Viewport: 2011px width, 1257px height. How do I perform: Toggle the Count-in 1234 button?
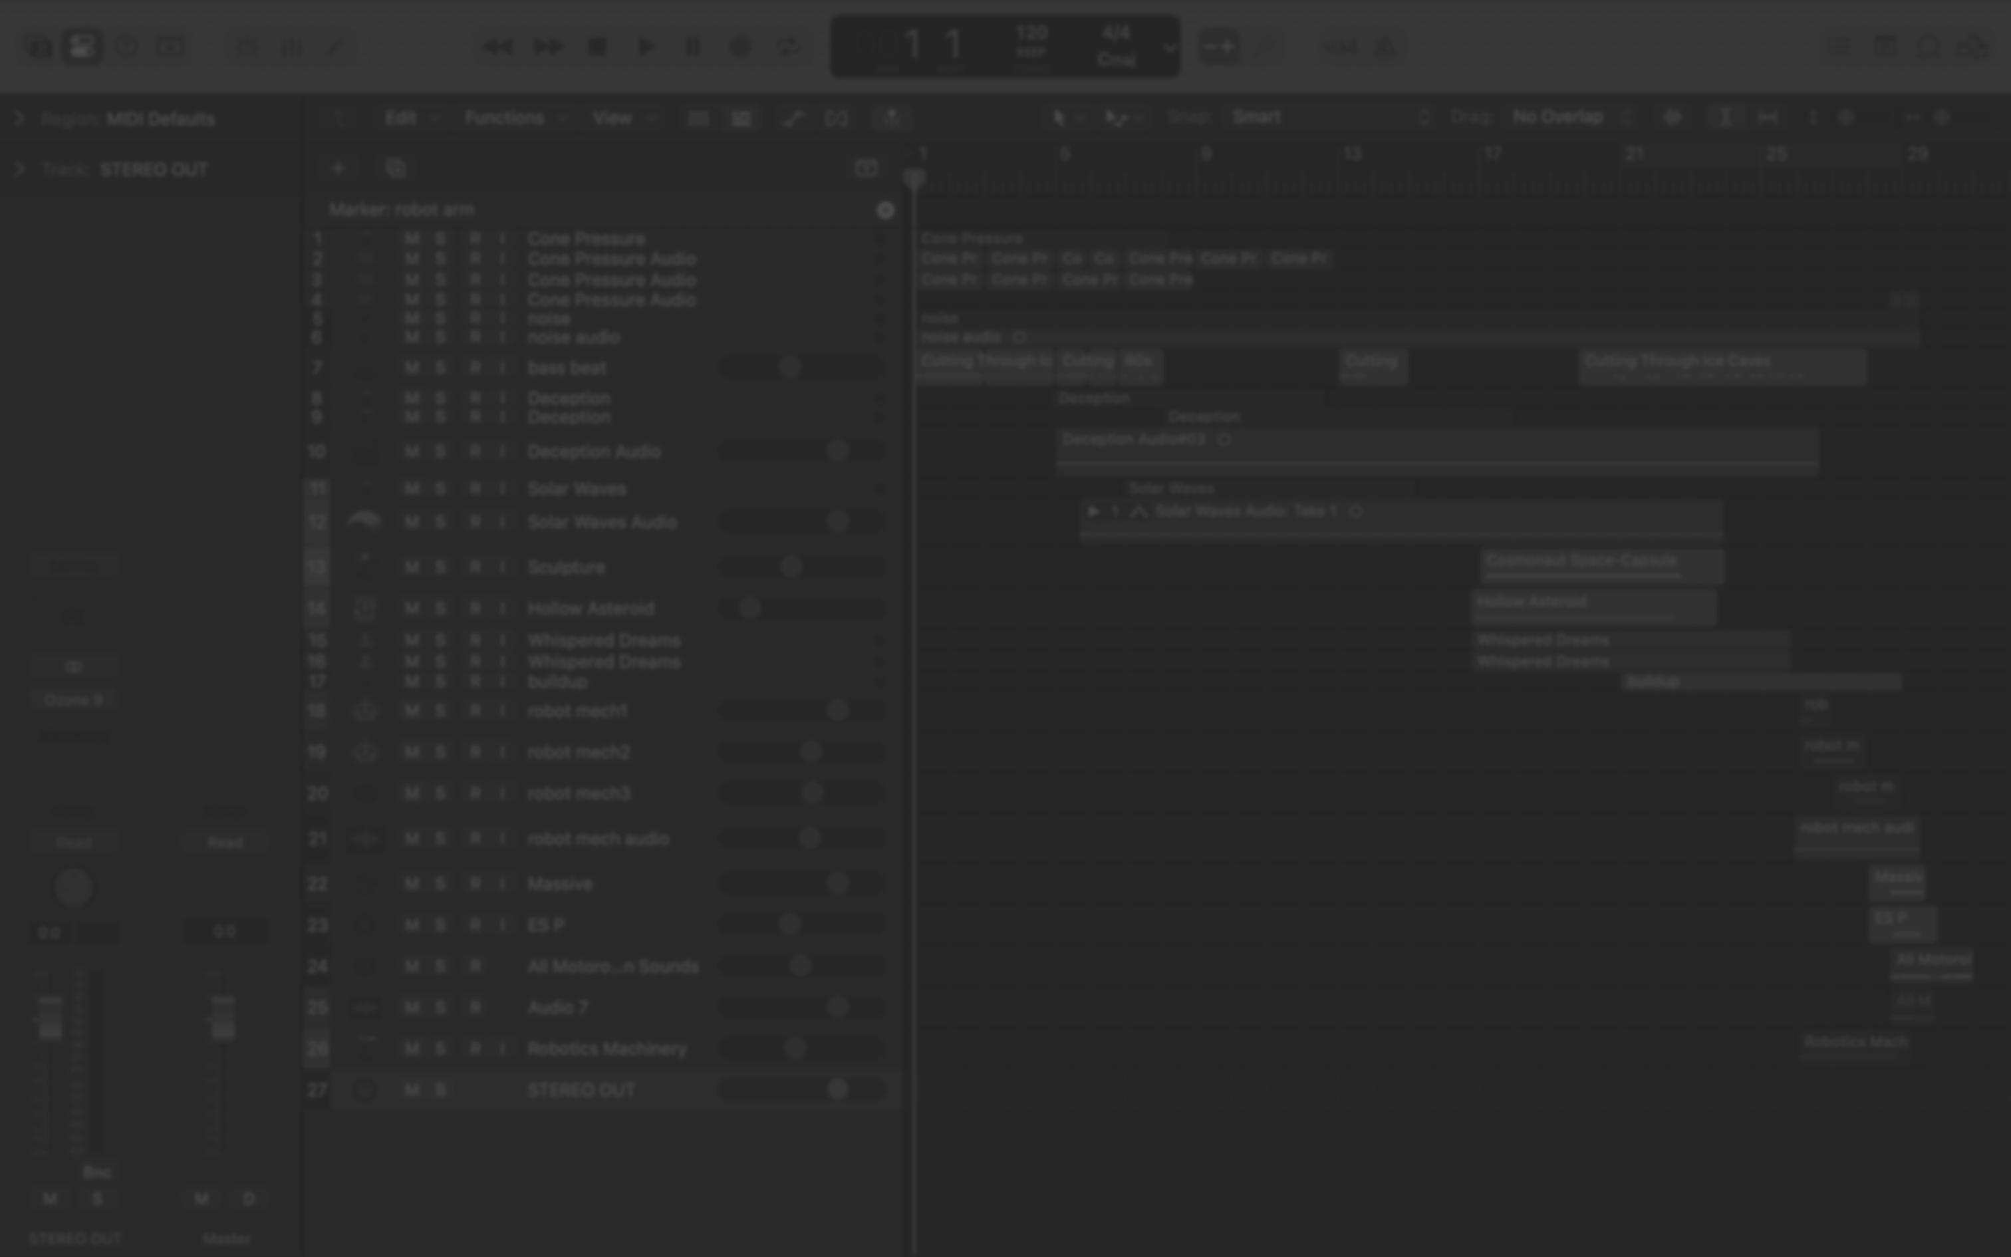point(1341,47)
